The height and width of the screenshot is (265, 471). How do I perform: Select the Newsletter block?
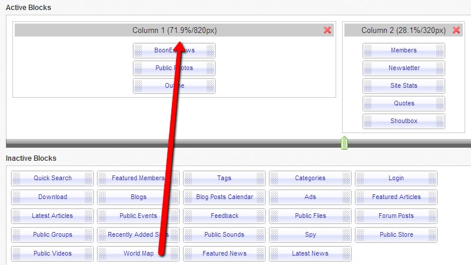(403, 68)
